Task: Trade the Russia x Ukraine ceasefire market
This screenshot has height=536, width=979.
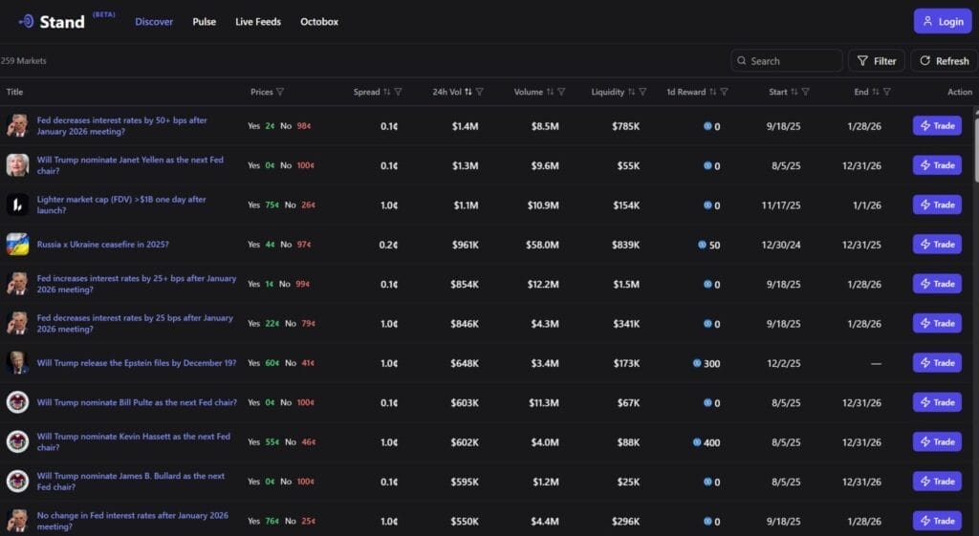Action: [x=937, y=245]
